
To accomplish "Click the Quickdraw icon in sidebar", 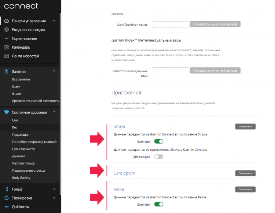I will [x=7, y=207].
